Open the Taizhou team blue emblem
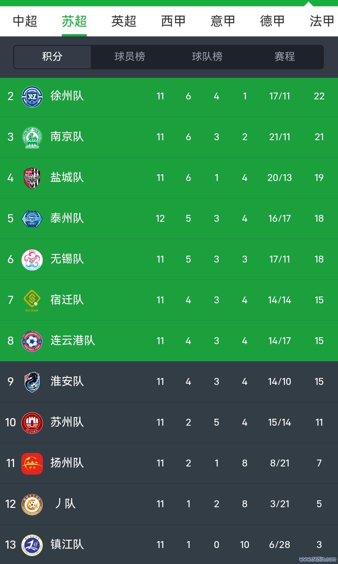 32,219
